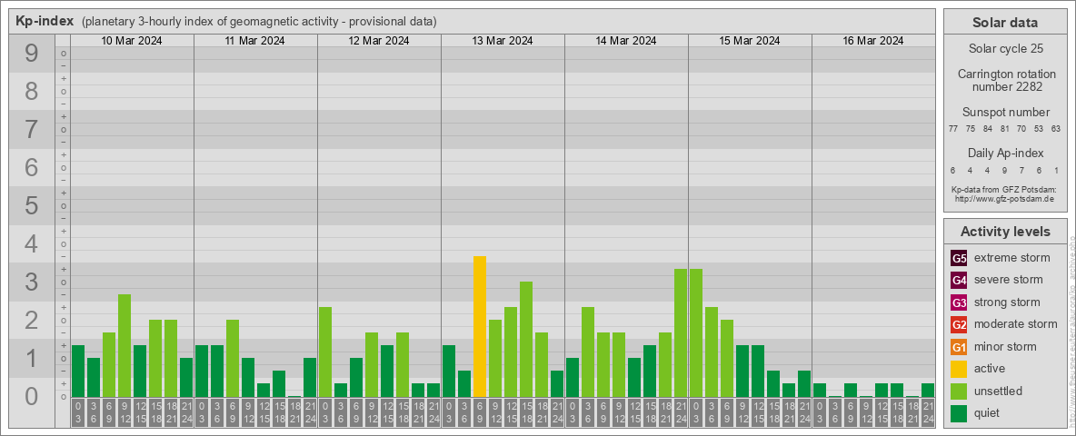Click the 12 Mar 2024 15-18 bar

[402, 365]
